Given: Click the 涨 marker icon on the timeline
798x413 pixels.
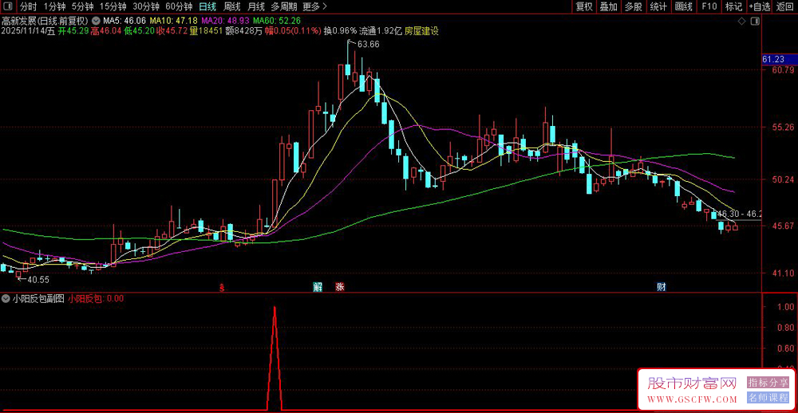Looking at the screenshot, I should pos(339,286).
